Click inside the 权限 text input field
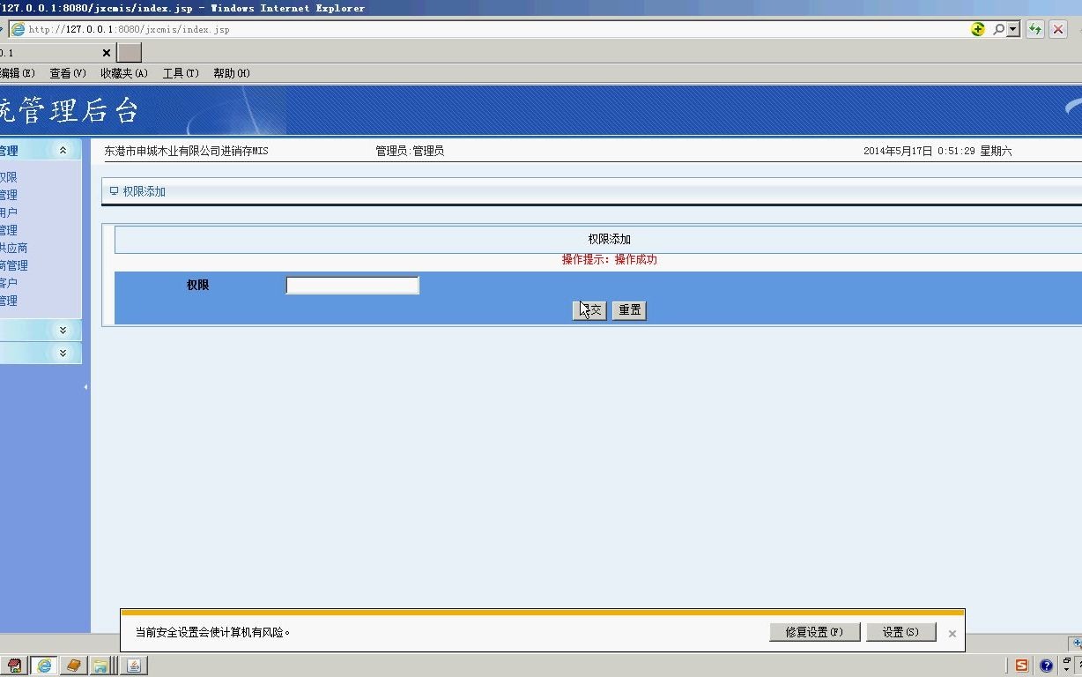Screen dimensions: 1082x677 tap(352, 285)
